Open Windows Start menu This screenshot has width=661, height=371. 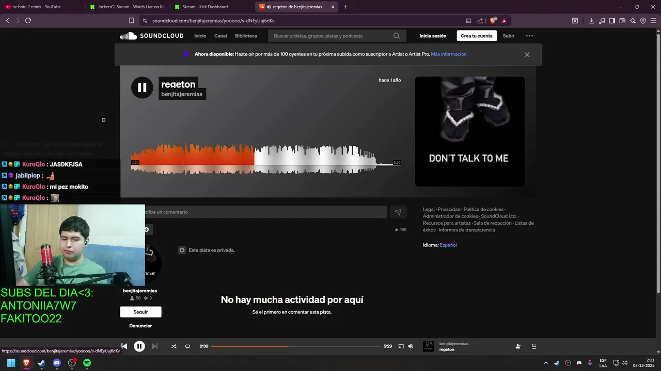coord(11,363)
